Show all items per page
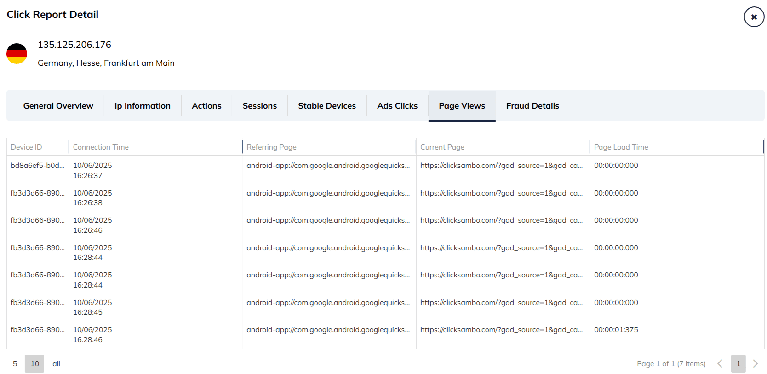The image size is (767, 374). coord(56,363)
